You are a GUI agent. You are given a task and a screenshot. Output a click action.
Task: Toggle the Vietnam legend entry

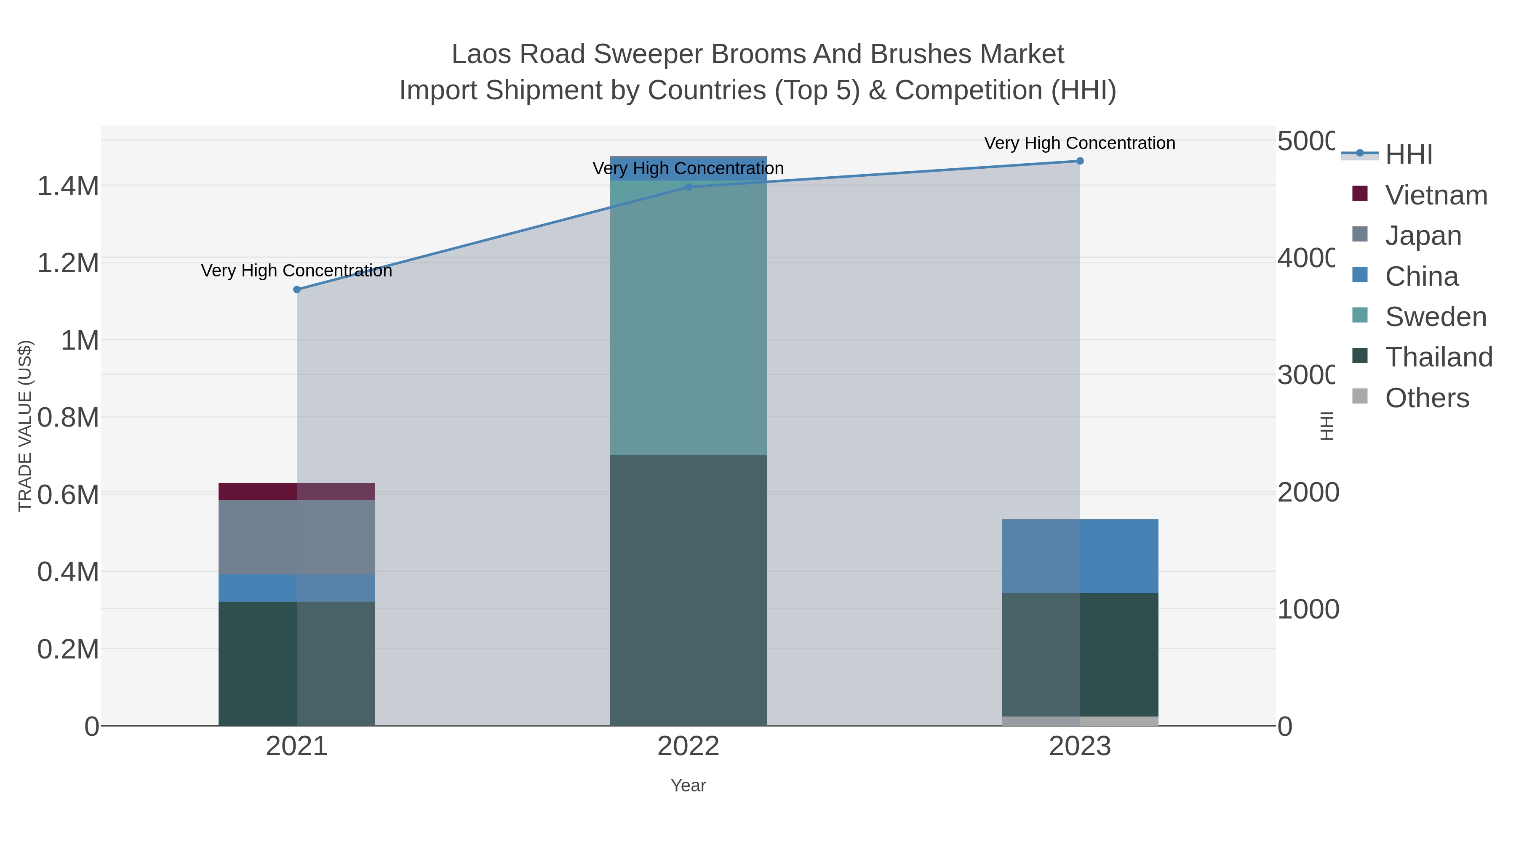coord(1420,195)
